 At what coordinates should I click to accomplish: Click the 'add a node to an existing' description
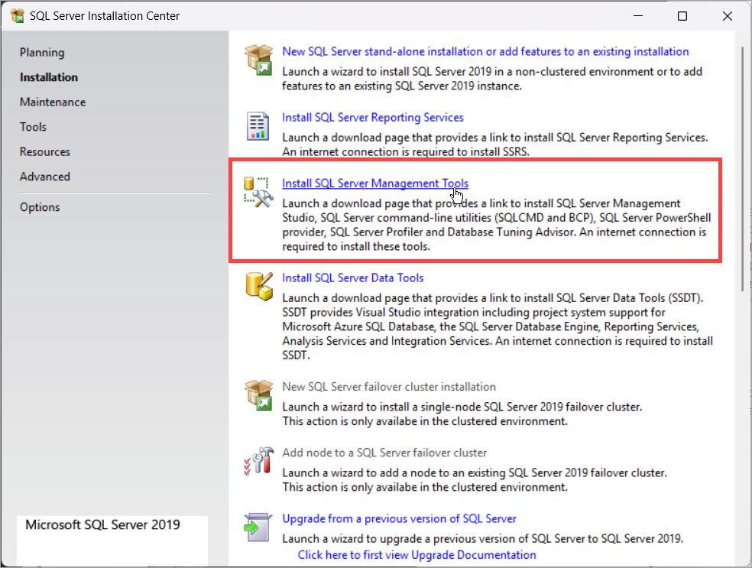tap(475, 473)
